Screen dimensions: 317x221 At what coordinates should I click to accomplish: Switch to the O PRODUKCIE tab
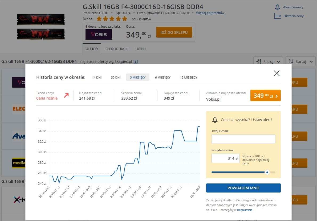tap(117, 49)
